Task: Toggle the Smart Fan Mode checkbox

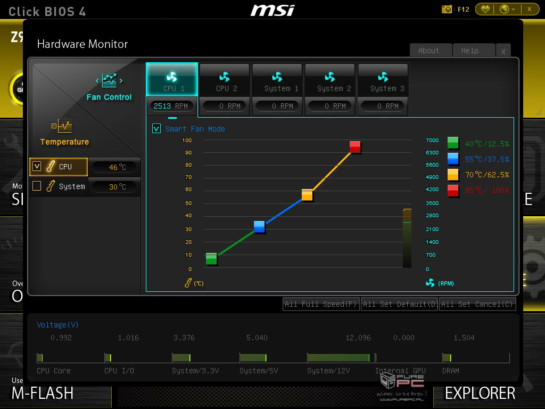Action: [x=156, y=129]
